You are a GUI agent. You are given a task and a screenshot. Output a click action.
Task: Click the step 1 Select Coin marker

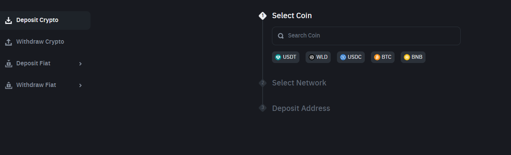coord(263,16)
